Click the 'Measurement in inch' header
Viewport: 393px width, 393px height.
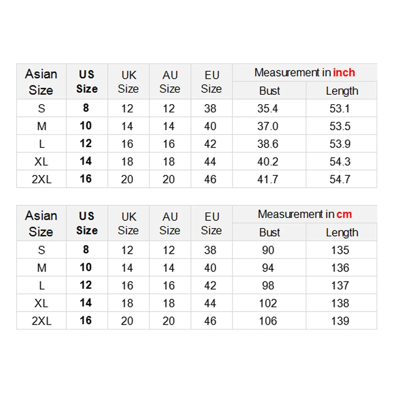click(305, 73)
